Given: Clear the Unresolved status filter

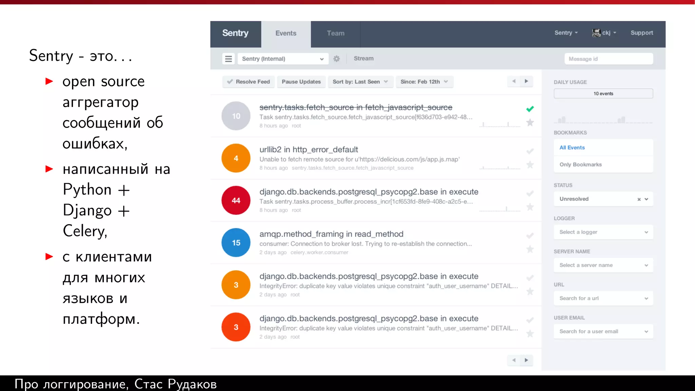Looking at the screenshot, I should click(639, 199).
